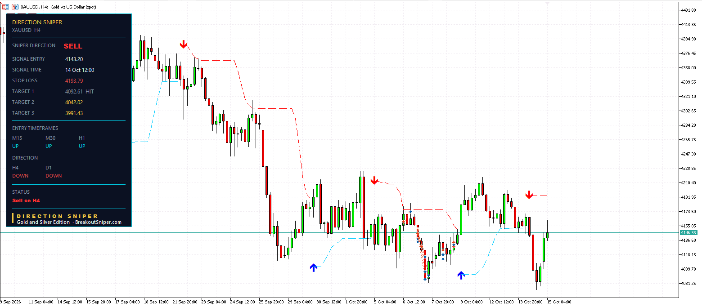This screenshot has height=307, width=702.
Task: Open the one-click trading panel icon
Action: point(15,7)
